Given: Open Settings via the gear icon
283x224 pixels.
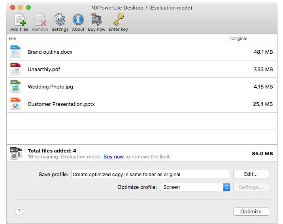Looking at the screenshot, I should pyautogui.click(x=60, y=19).
